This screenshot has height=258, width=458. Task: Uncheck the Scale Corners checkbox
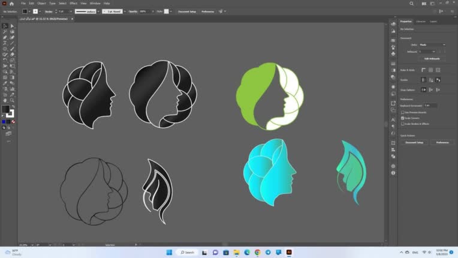coord(402,118)
